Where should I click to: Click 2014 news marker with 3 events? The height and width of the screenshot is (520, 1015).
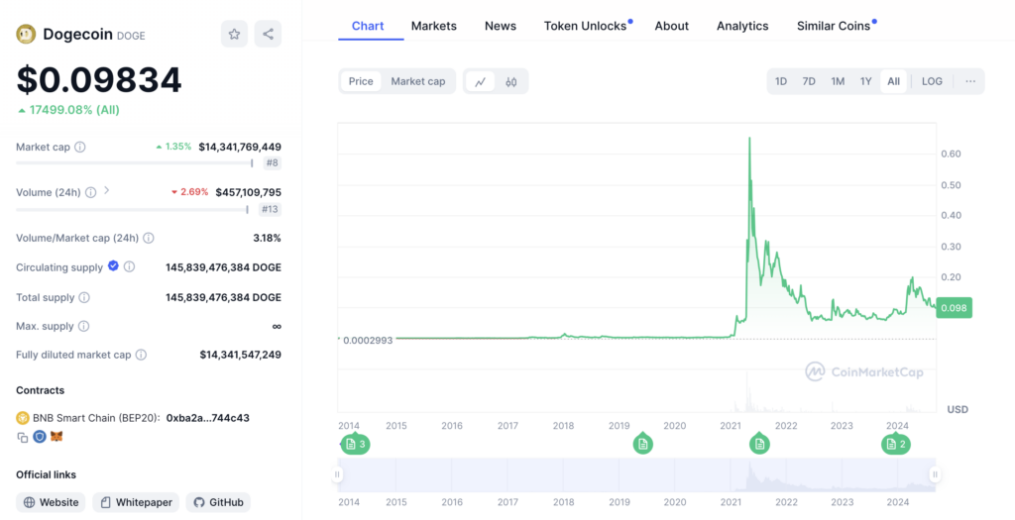[x=356, y=444]
